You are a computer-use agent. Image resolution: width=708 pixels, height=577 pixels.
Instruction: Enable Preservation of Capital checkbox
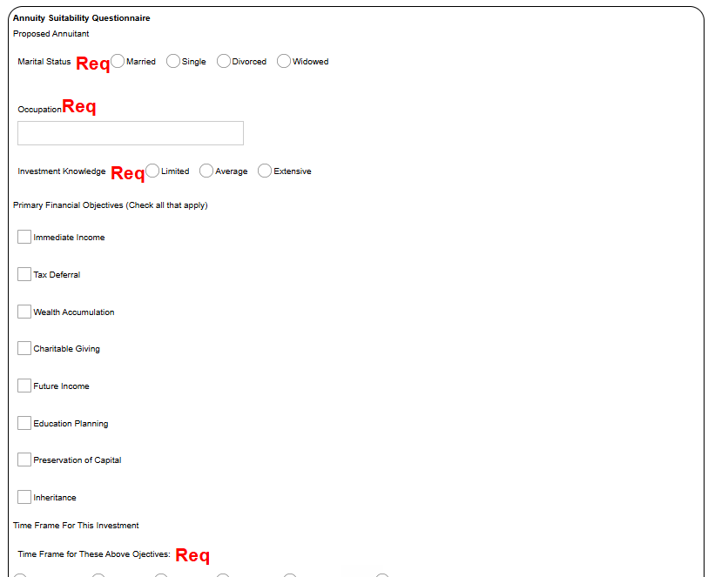pos(24,460)
